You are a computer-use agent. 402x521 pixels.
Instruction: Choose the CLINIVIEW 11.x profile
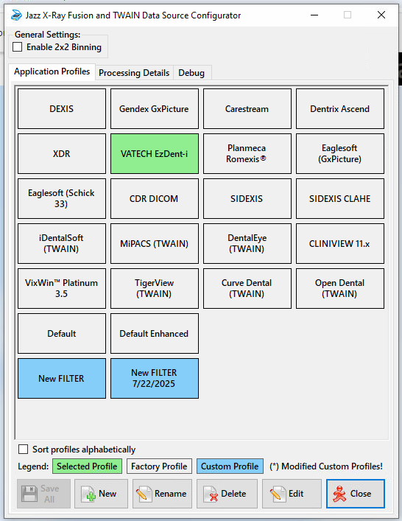coord(340,243)
